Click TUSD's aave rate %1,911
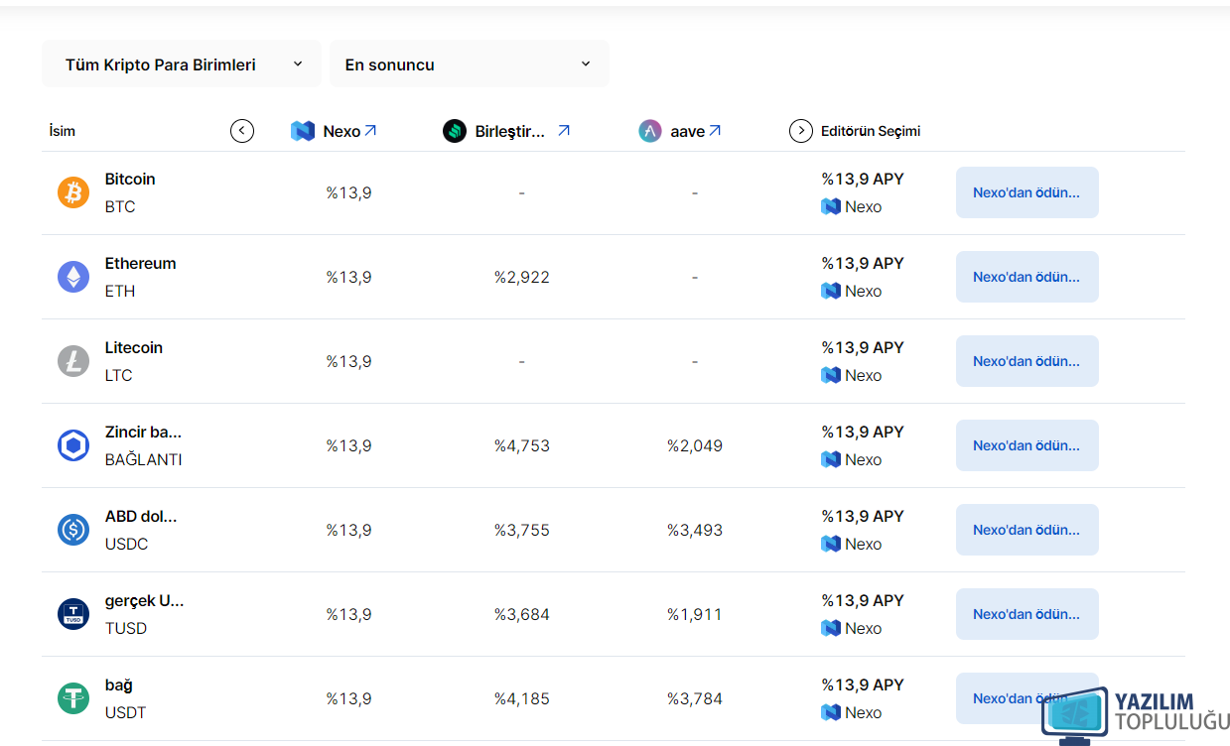This screenshot has width=1230, height=746. click(x=695, y=614)
